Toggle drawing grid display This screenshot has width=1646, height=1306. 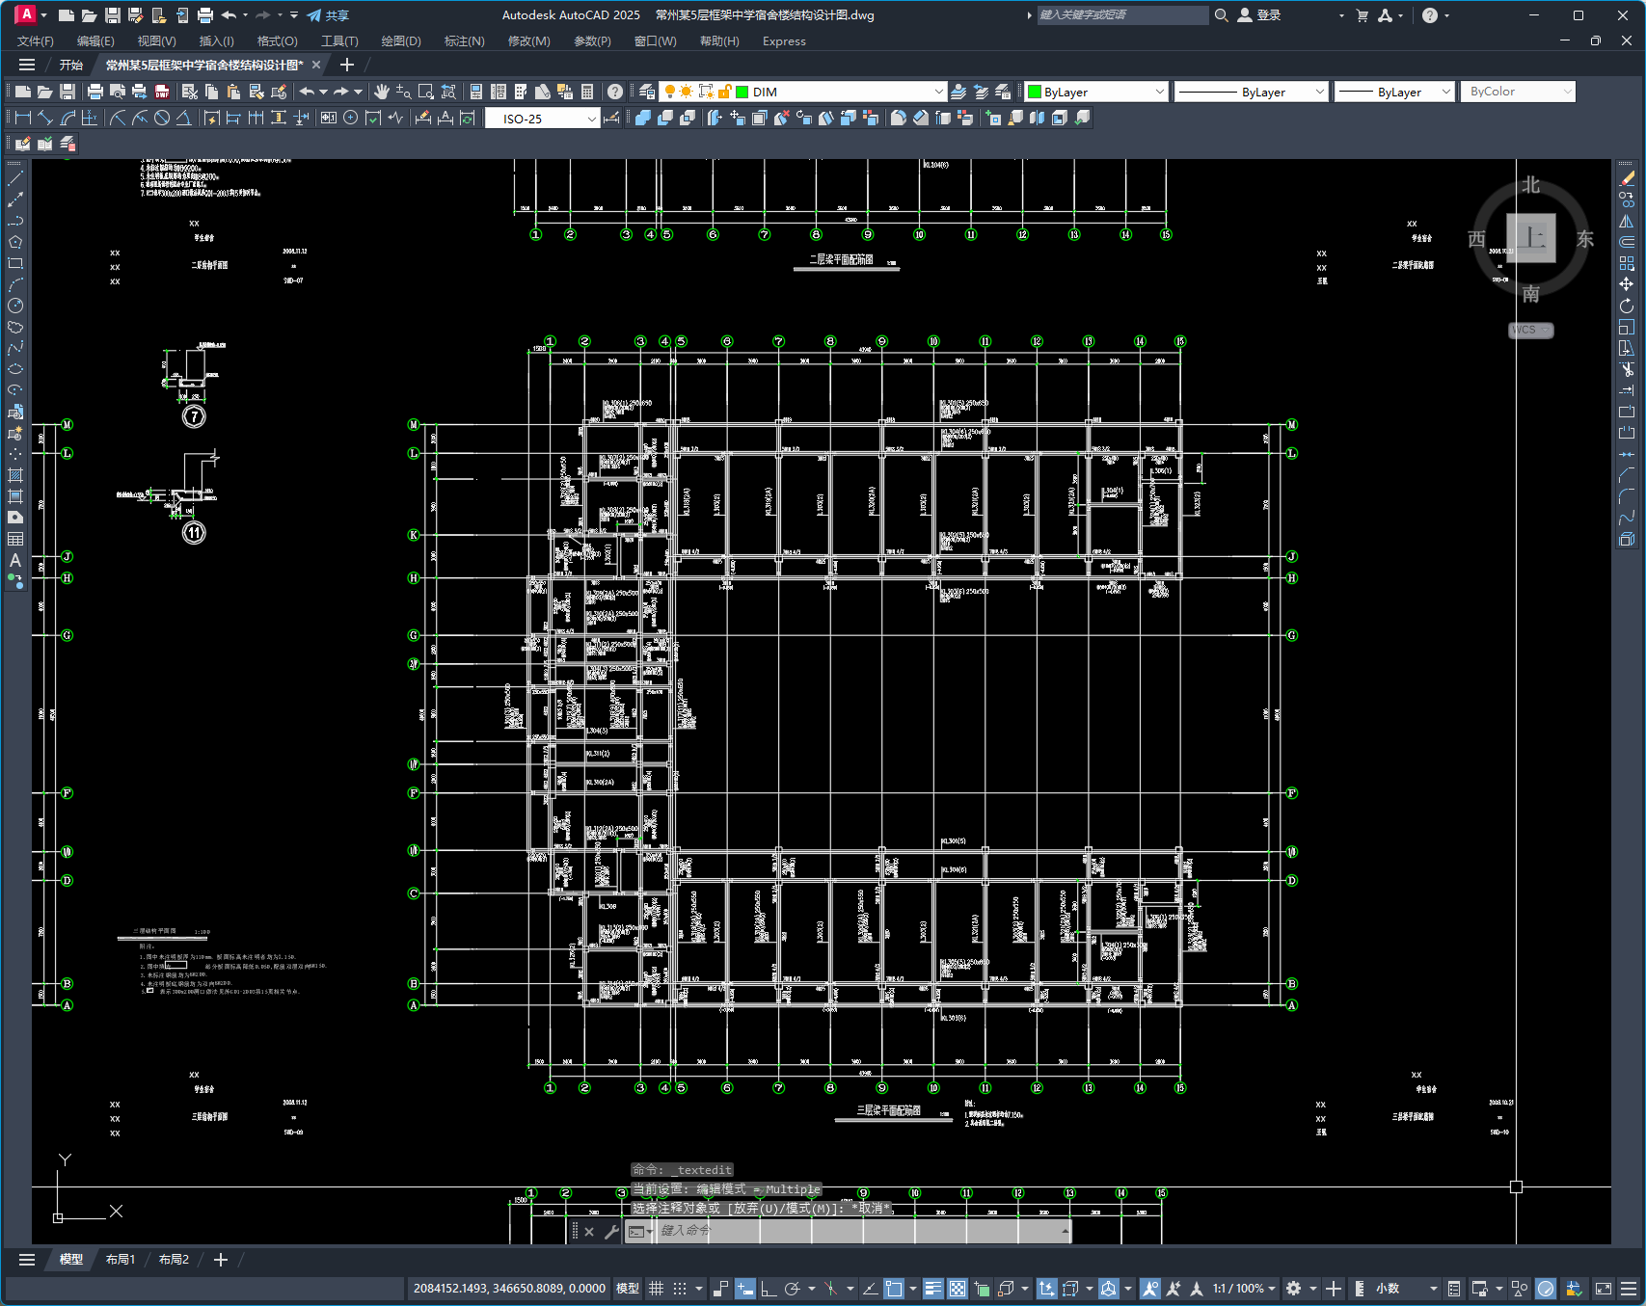pyautogui.click(x=657, y=1289)
